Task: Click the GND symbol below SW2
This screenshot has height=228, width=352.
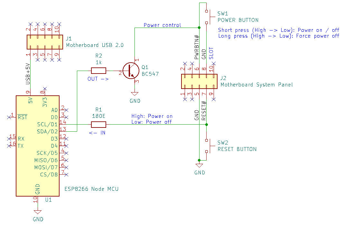Action: 199,166
